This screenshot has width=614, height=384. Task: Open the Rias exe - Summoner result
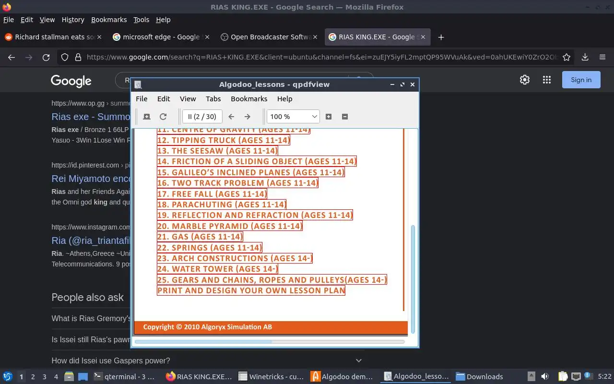point(91,117)
